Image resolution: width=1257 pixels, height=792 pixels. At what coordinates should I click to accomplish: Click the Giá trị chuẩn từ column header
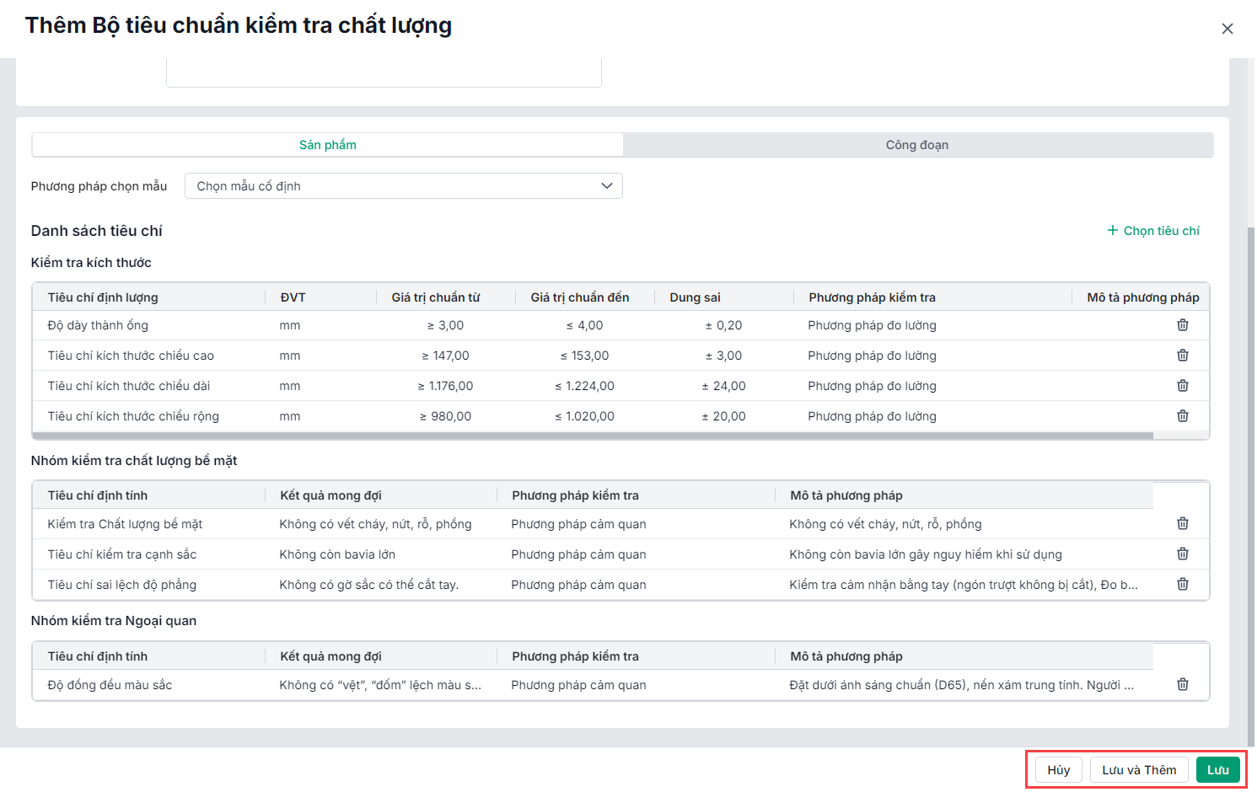tap(436, 297)
